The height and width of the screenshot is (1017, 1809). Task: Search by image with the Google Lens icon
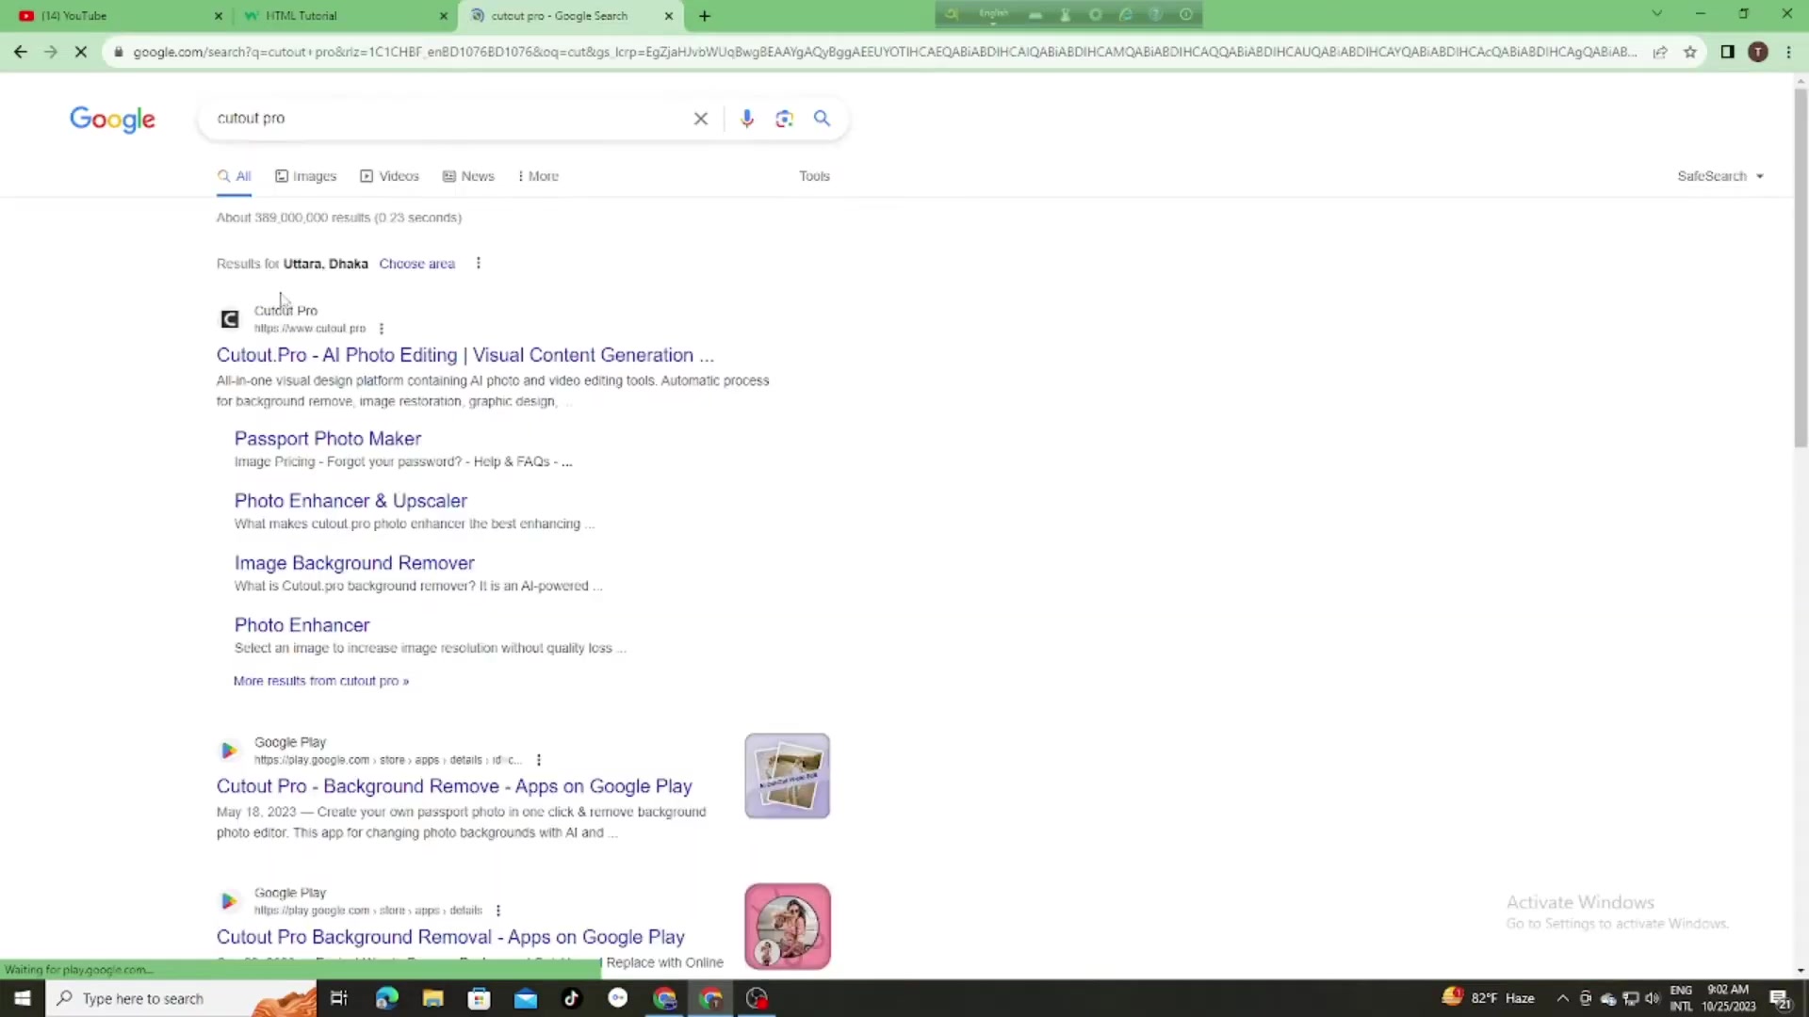[x=784, y=119]
